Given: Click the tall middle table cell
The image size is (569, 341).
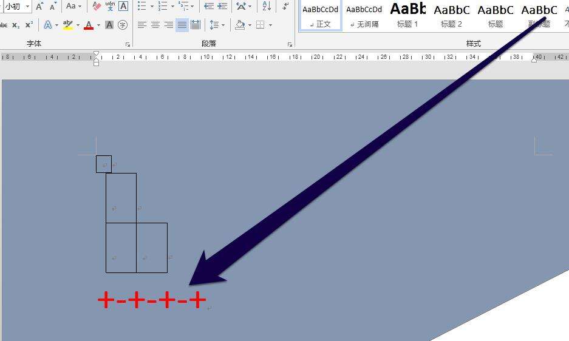Looking at the screenshot, I should (121, 198).
